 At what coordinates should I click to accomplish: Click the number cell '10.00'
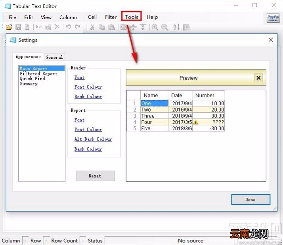(x=208, y=103)
